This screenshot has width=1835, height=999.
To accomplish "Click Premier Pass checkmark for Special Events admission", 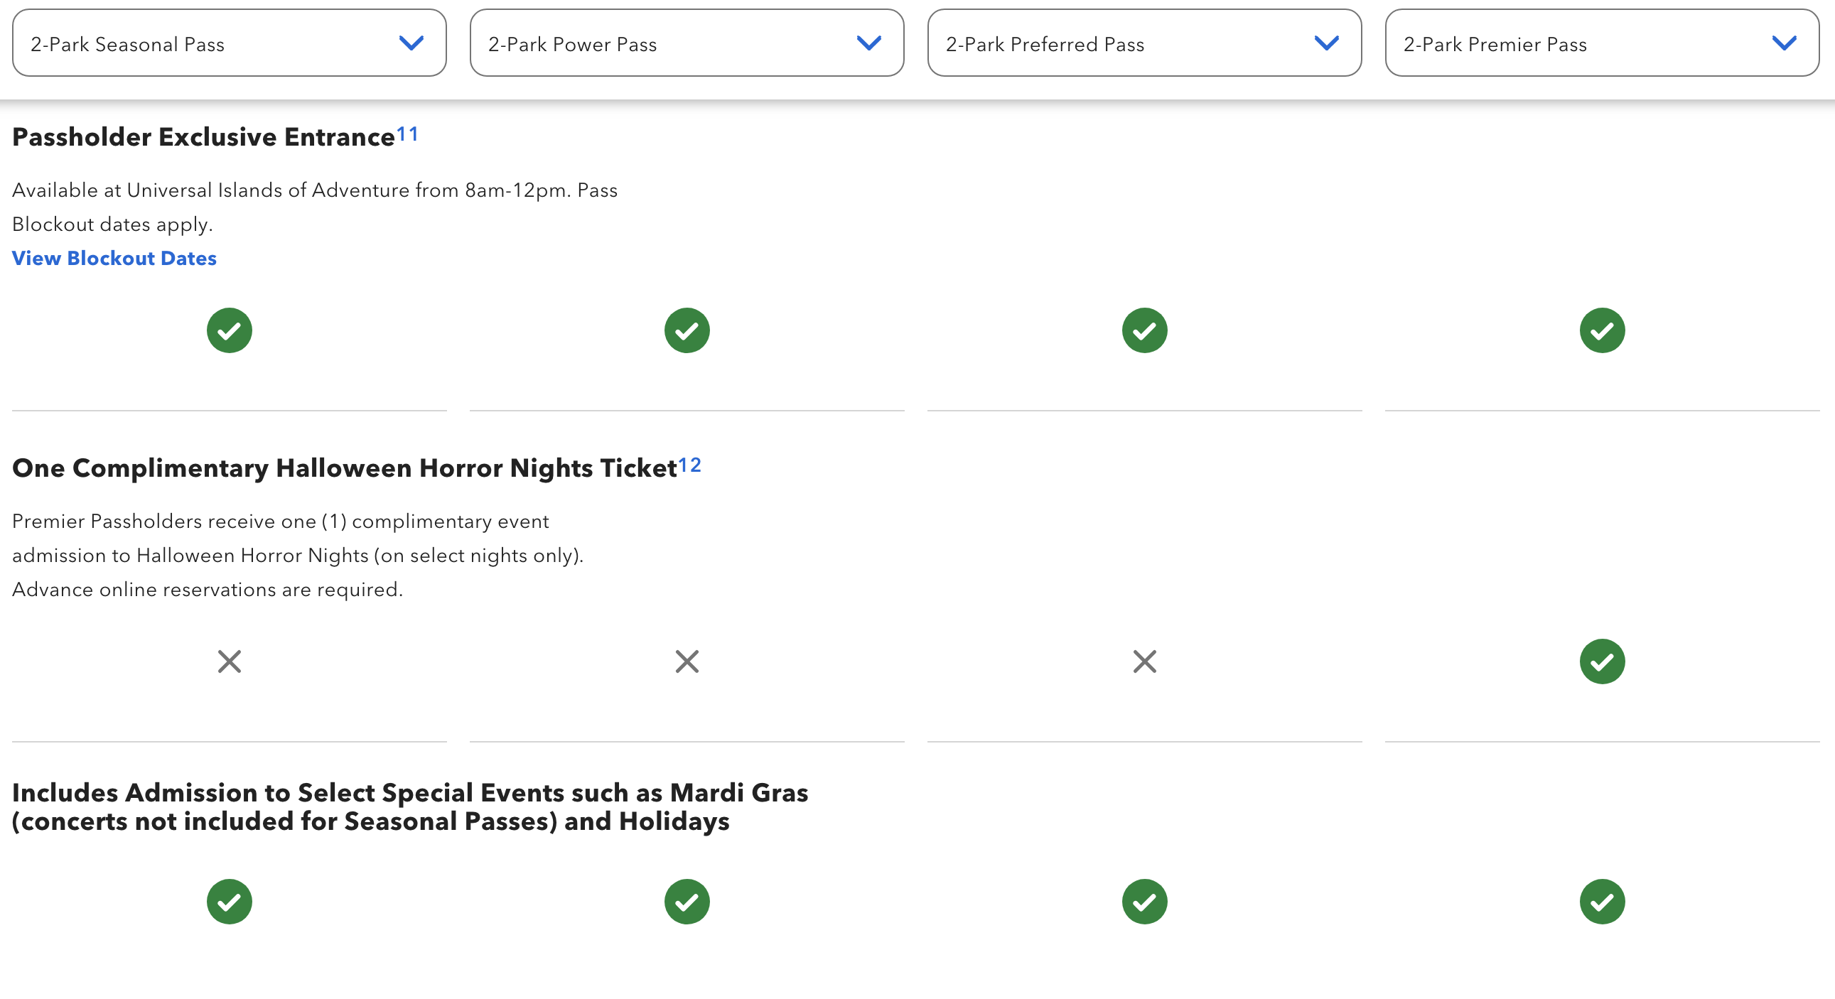I will coord(1601,902).
